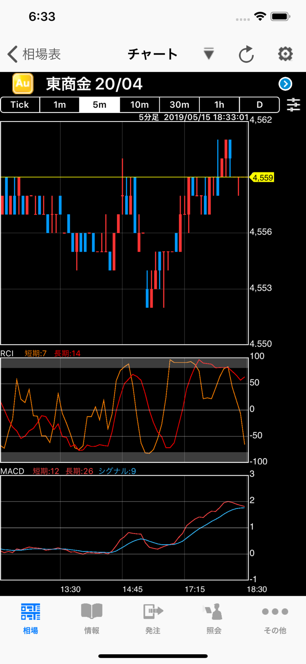Select the 30m timeframe
This screenshot has height=664, width=306.
tap(179, 105)
